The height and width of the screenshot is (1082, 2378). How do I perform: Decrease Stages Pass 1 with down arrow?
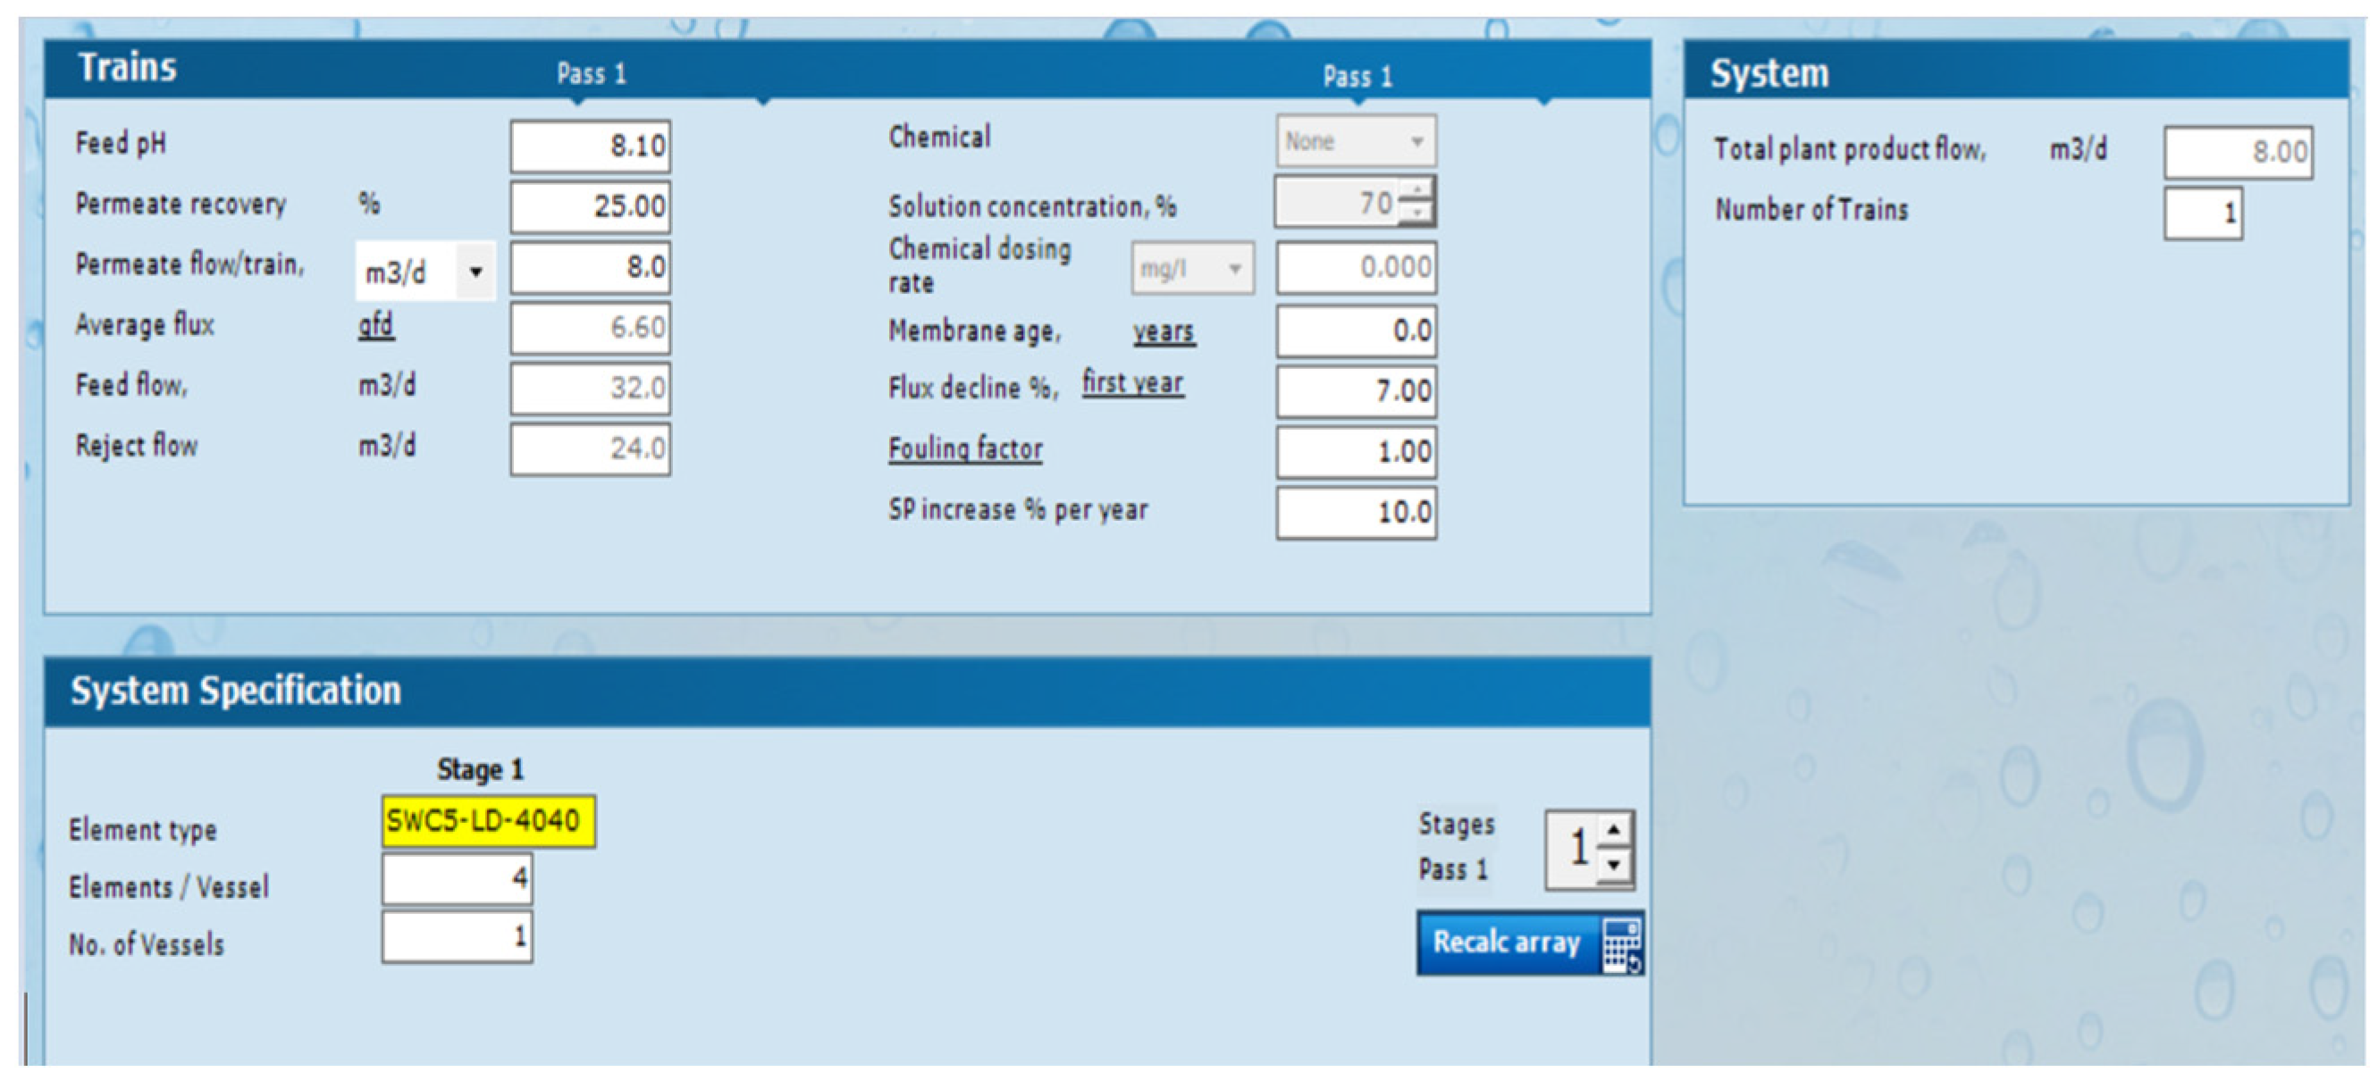pos(1614,866)
